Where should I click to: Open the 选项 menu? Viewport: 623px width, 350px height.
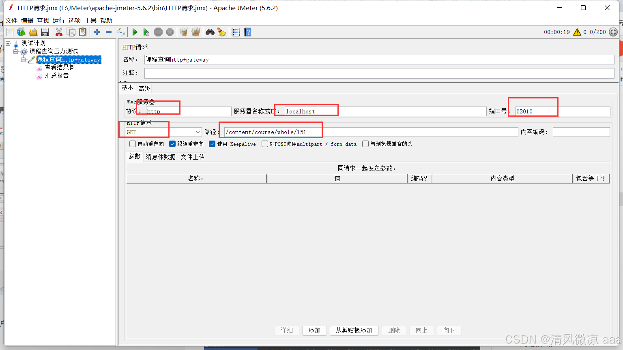[x=75, y=20]
